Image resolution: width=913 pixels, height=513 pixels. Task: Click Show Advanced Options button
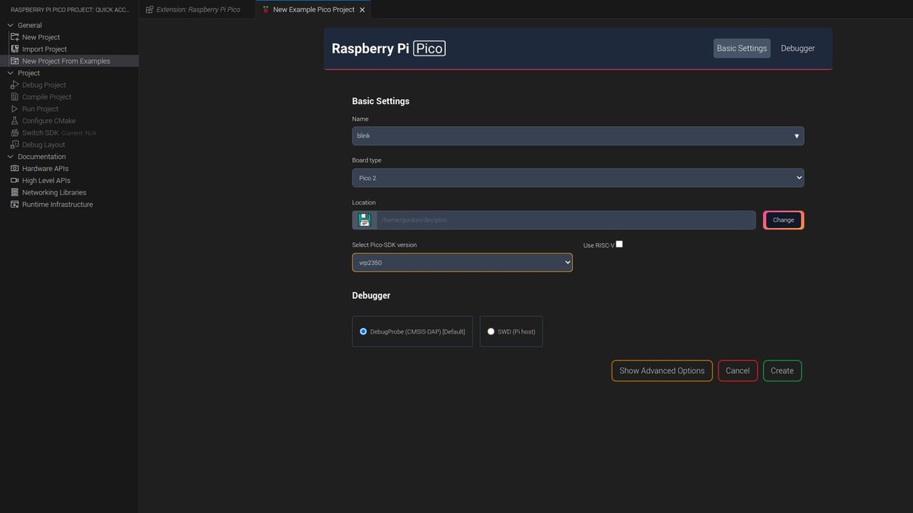pos(662,371)
